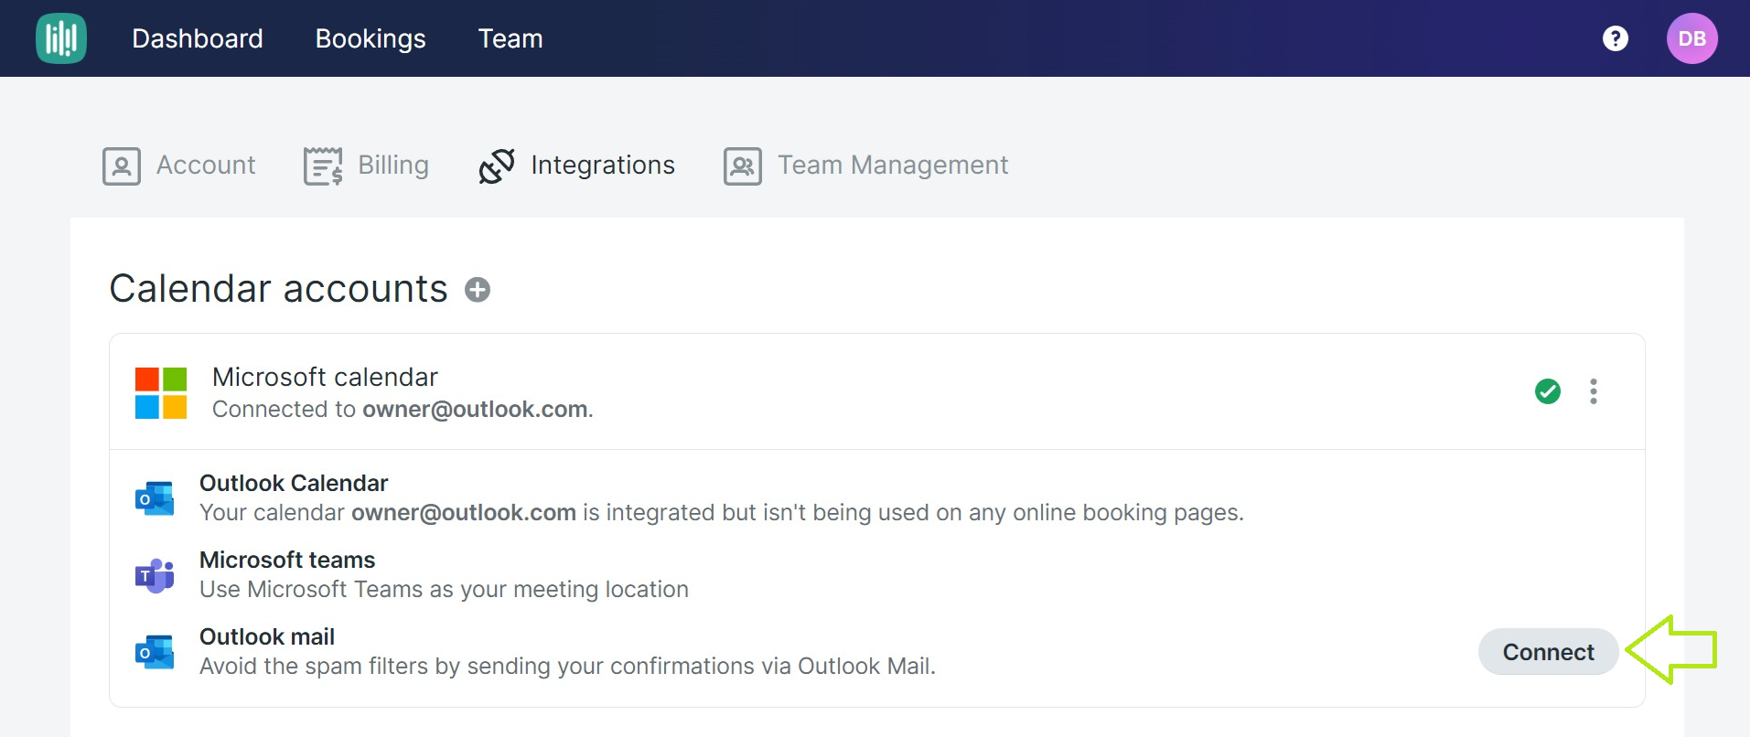Click the app logo in the top bar
The height and width of the screenshot is (737, 1750).
click(x=61, y=38)
